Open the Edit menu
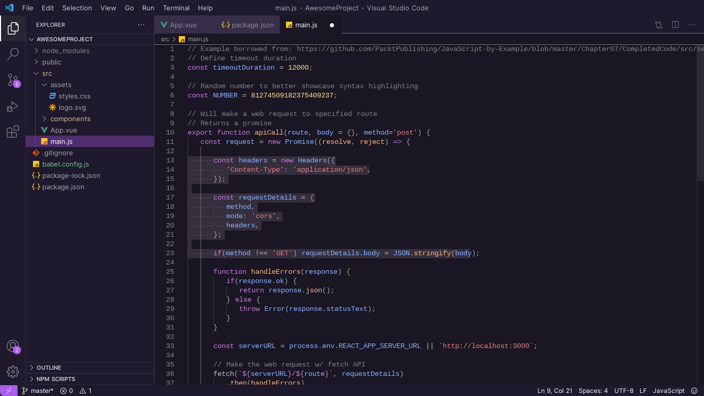 48,8
